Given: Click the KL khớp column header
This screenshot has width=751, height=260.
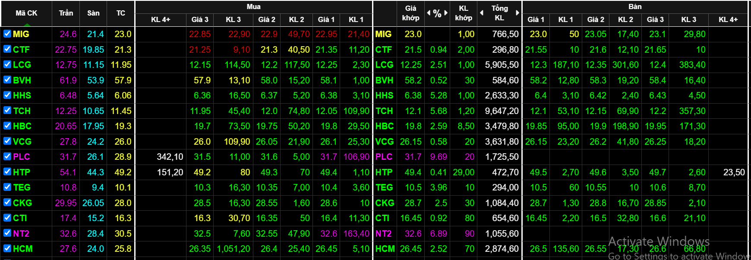Looking at the screenshot, I should coord(464,13).
